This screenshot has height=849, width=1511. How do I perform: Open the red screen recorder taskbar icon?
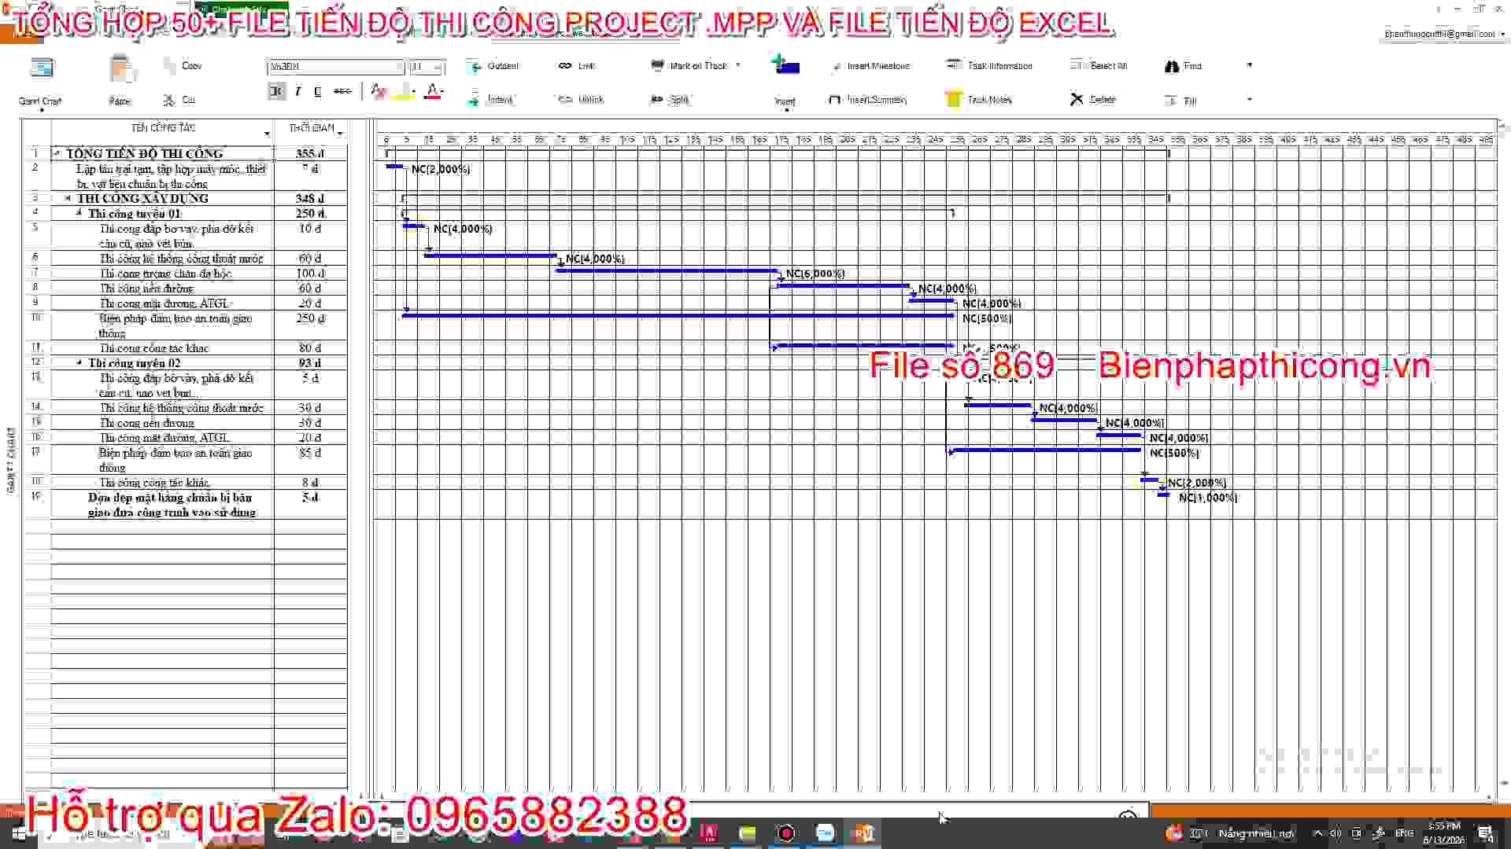pos(785,833)
